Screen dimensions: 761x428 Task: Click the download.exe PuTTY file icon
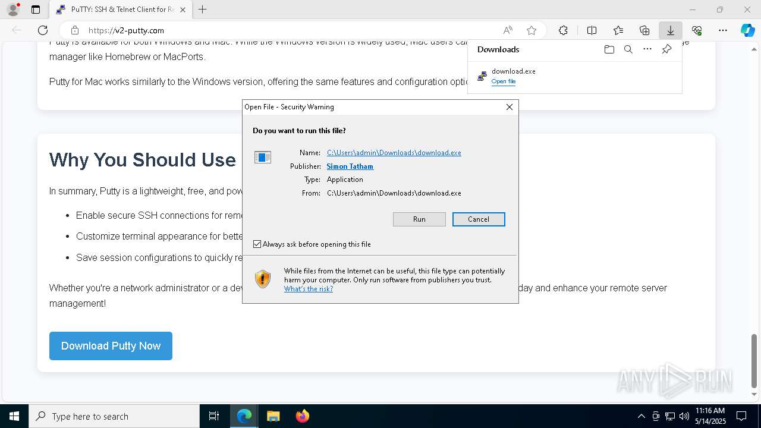click(x=482, y=75)
